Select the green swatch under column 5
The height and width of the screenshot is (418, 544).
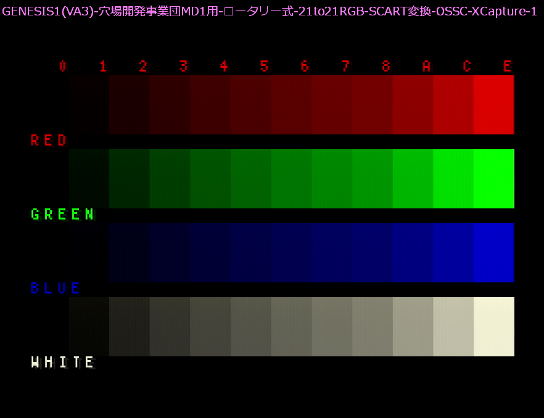(x=251, y=179)
